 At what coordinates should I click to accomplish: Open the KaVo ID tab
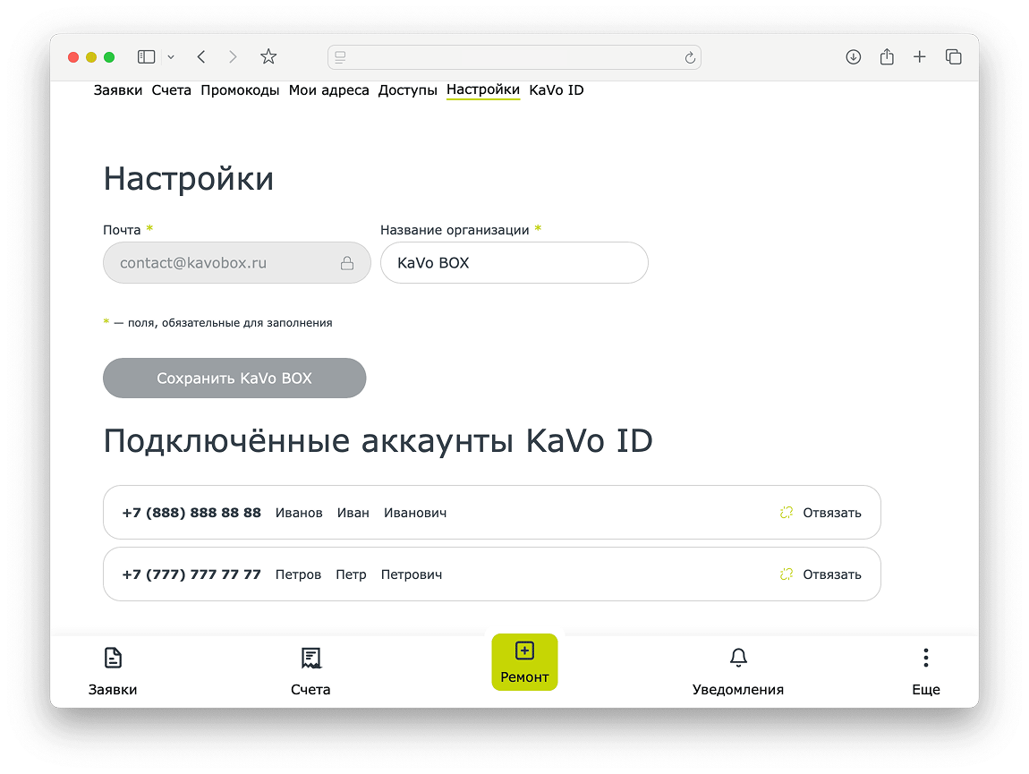pos(557,90)
